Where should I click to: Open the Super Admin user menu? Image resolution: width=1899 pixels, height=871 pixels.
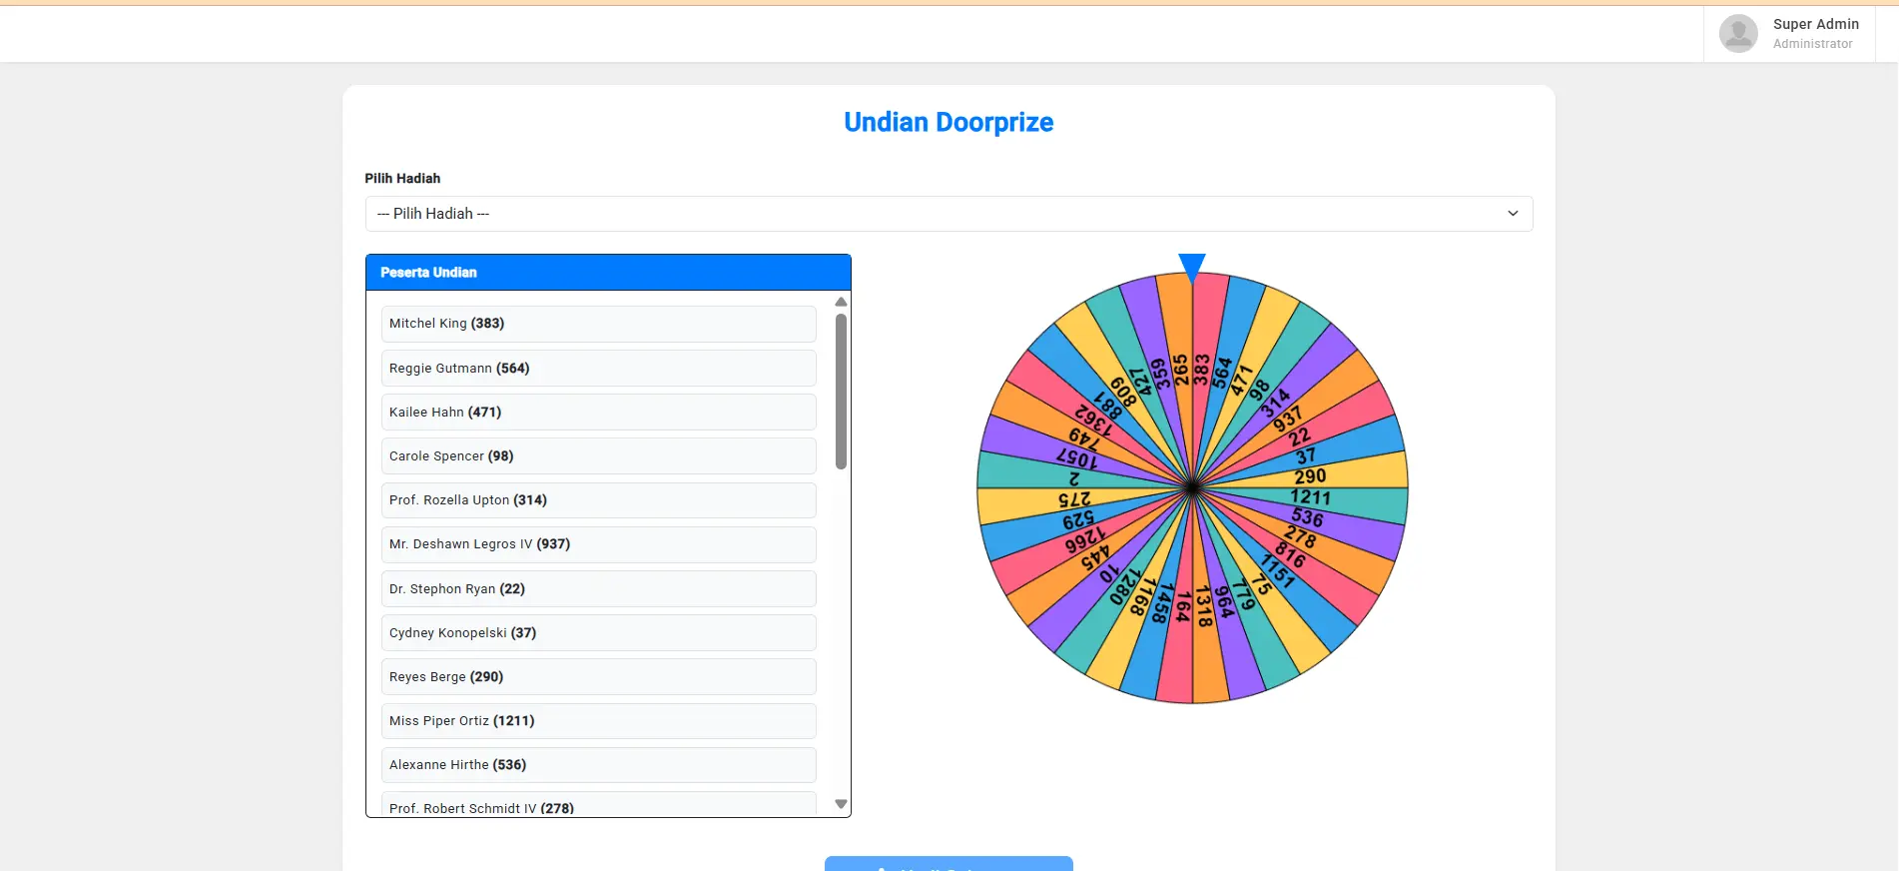point(1814,33)
